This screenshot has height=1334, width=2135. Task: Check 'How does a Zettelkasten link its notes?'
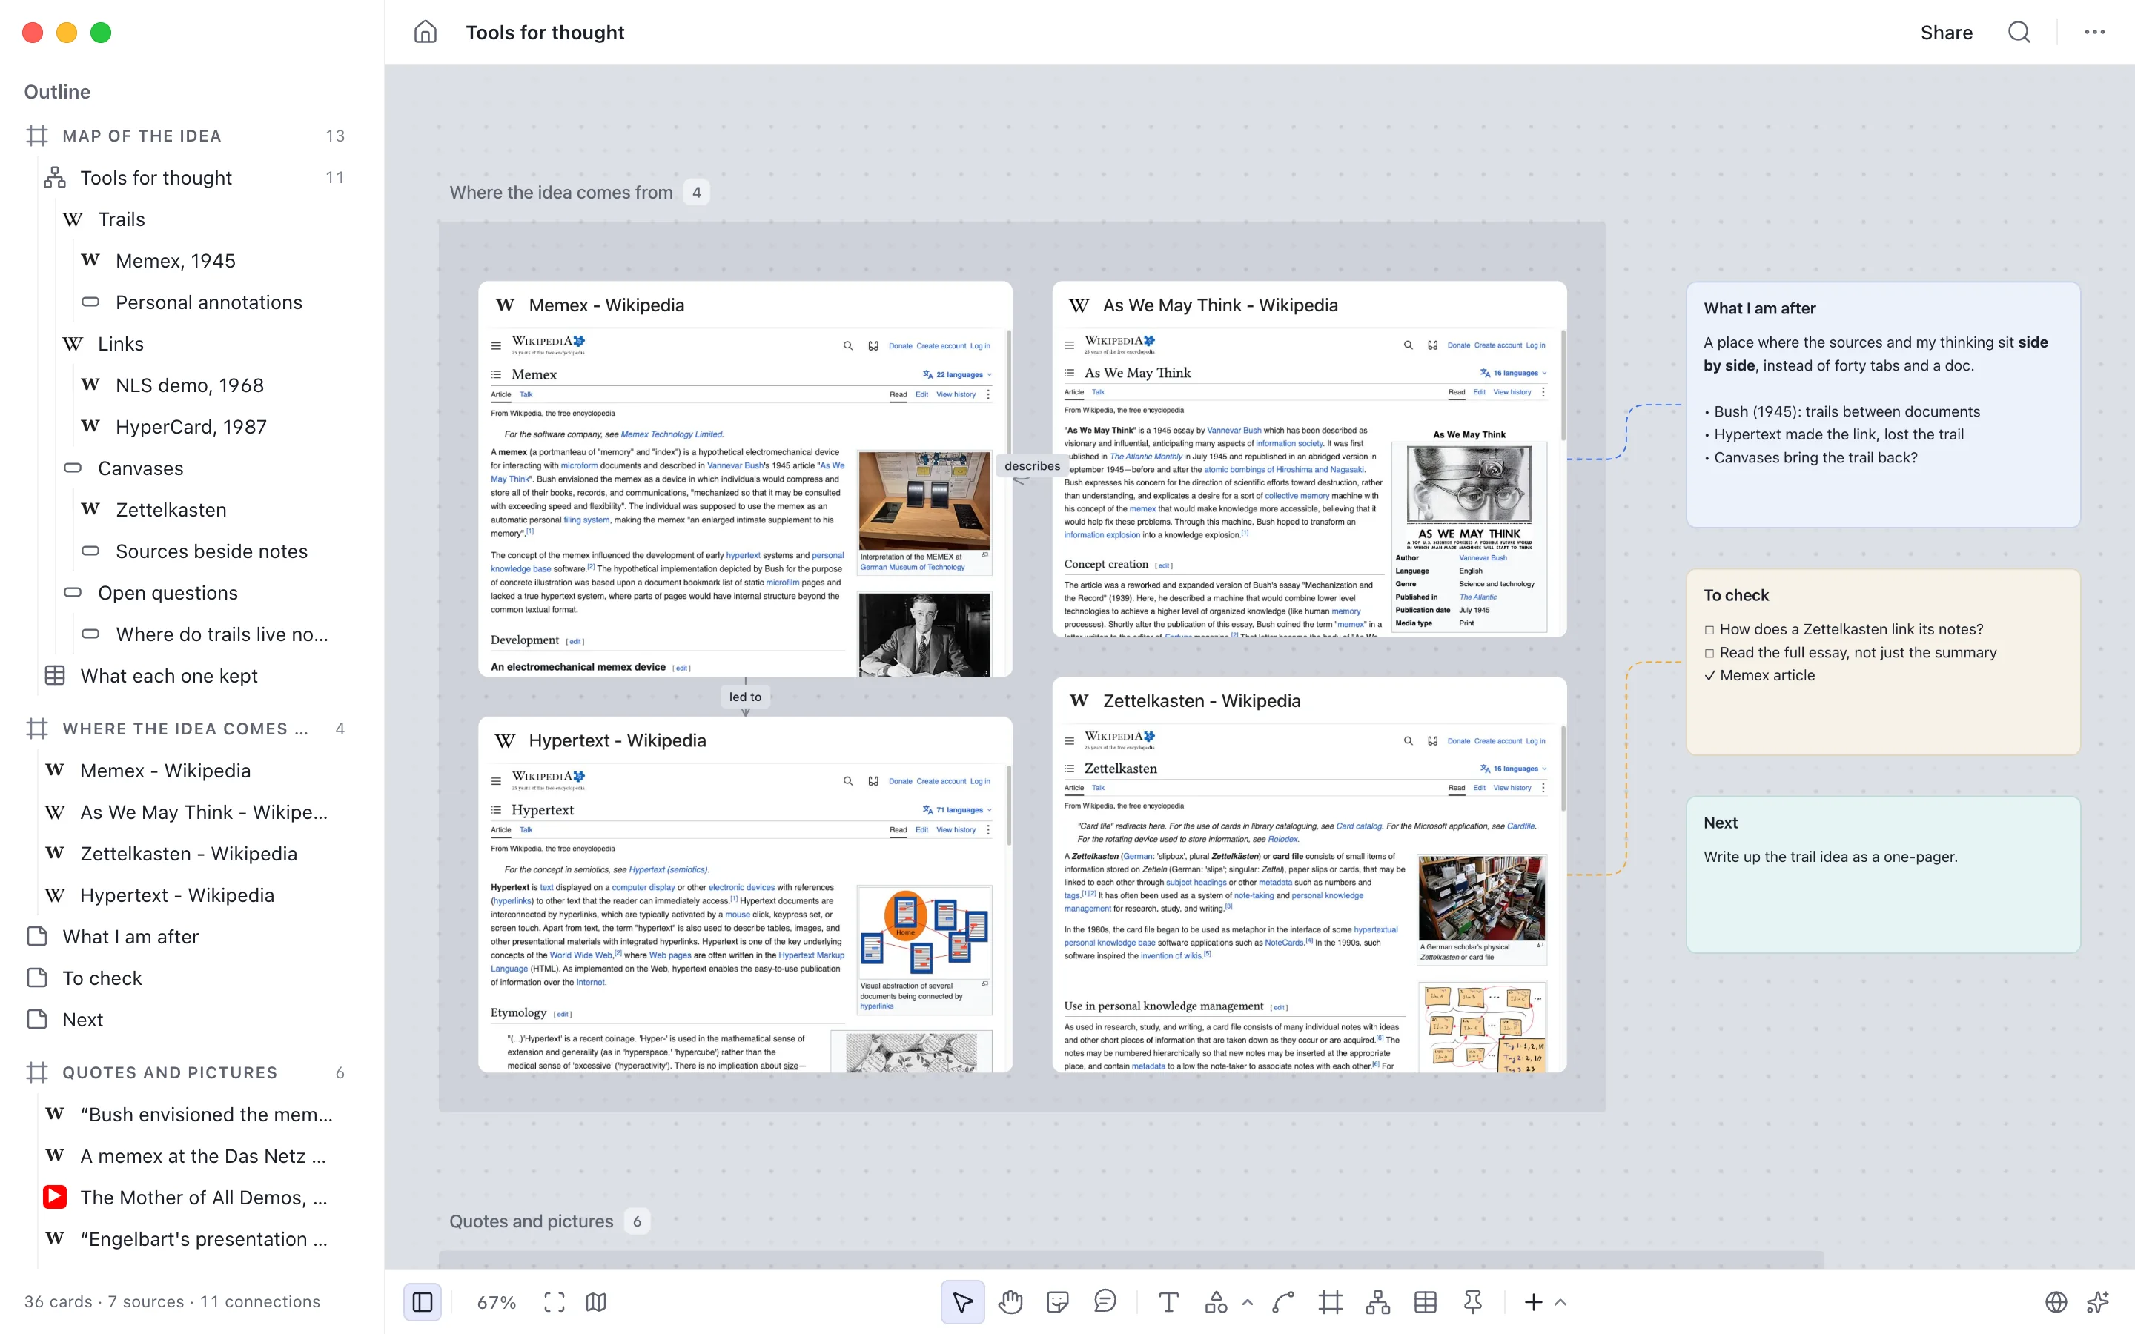click(1709, 630)
